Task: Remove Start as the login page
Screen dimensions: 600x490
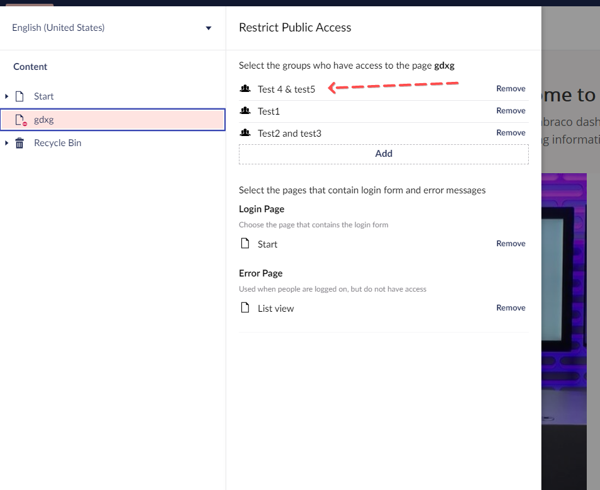Action: click(511, 243)
